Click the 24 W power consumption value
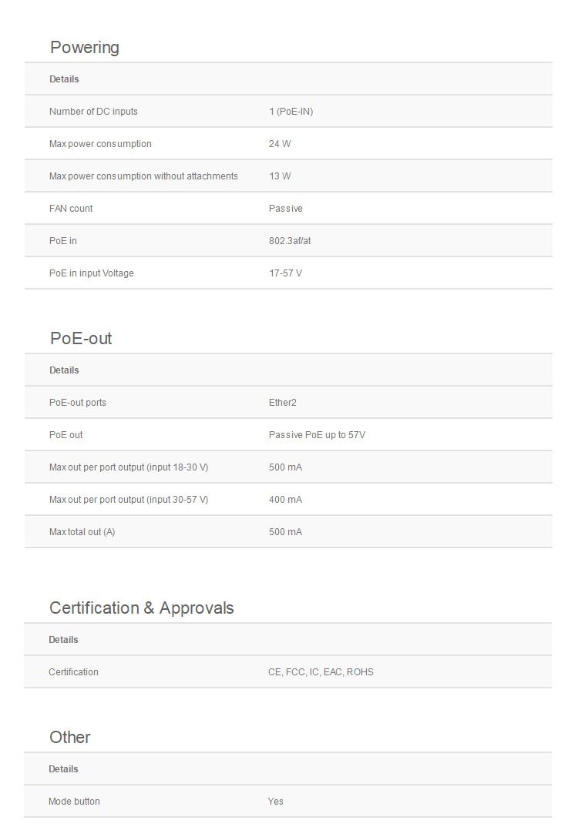Image resolution: width=578 pixels, height=837 pixels. pyautogui.click(x=280, y=144)
